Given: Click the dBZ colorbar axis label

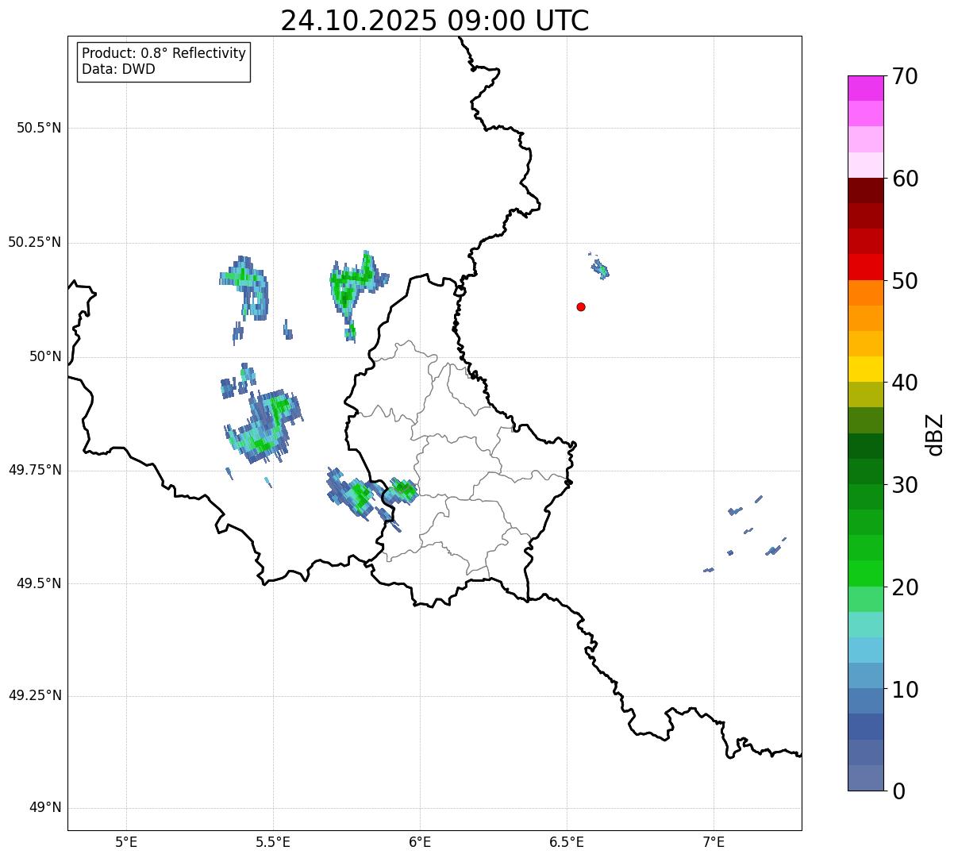Looking at the screenshot, I should pyautogui.click(x=935, y=434).
